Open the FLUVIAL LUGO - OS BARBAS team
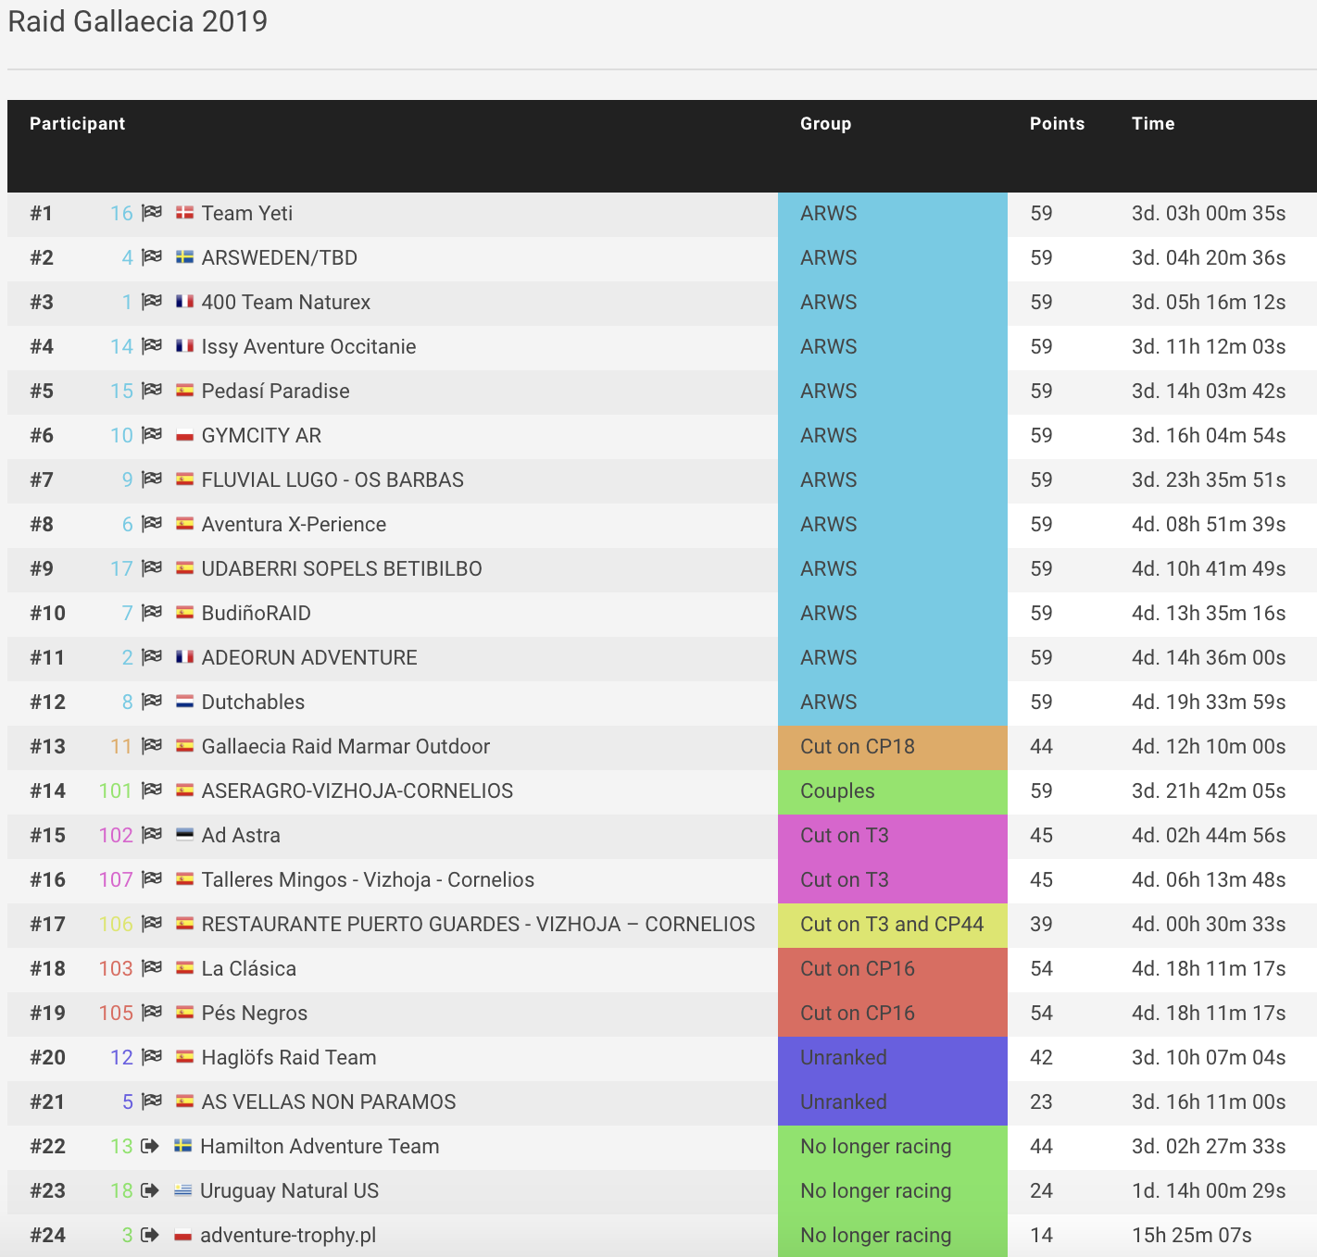The height and width of the screenshot is (1257, 1317). point(332,479)
